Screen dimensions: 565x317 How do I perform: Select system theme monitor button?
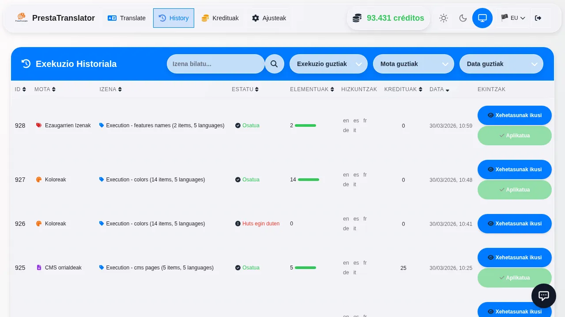(x=482, y=18)
